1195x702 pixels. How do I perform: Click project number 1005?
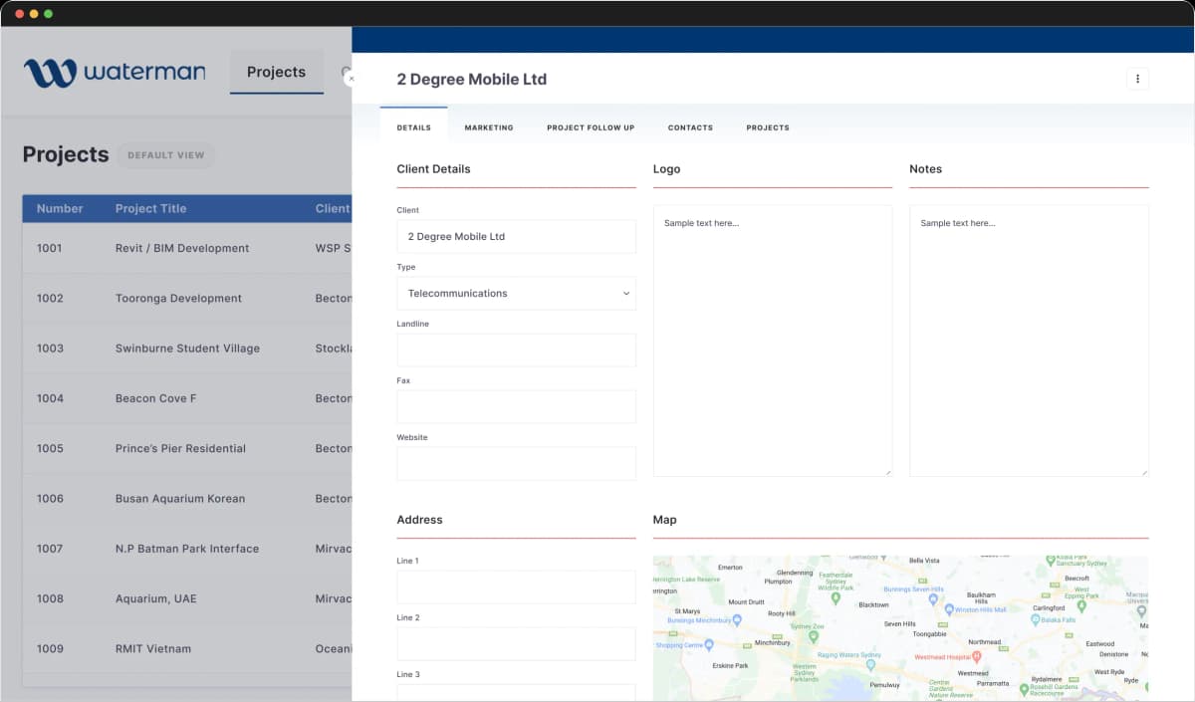[x=50, y=448]
